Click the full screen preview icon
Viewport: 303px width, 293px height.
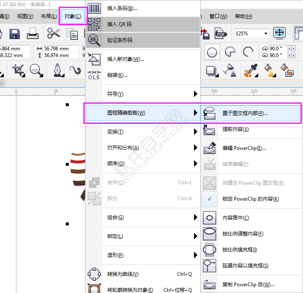point(280,33)
